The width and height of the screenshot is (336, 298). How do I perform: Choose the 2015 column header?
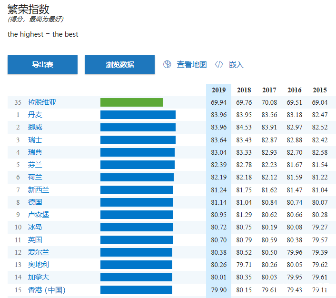click(320, 90)
